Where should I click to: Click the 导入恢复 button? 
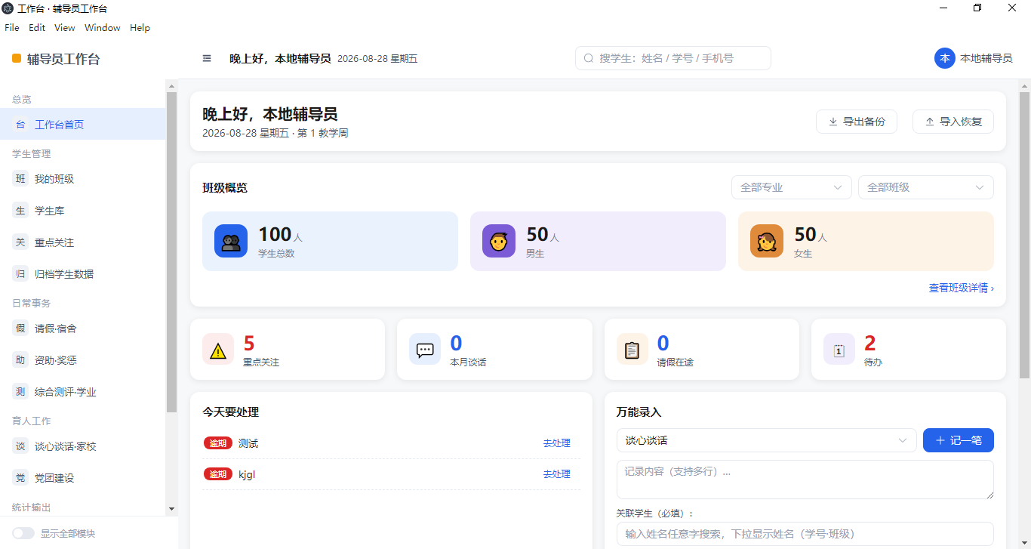tap(953, 122)
